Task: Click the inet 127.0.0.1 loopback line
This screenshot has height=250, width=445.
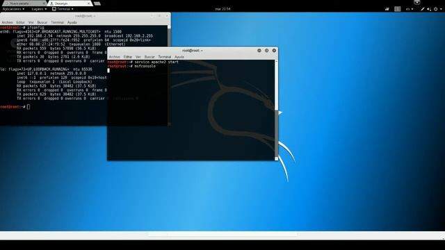Action: point(51,74)
